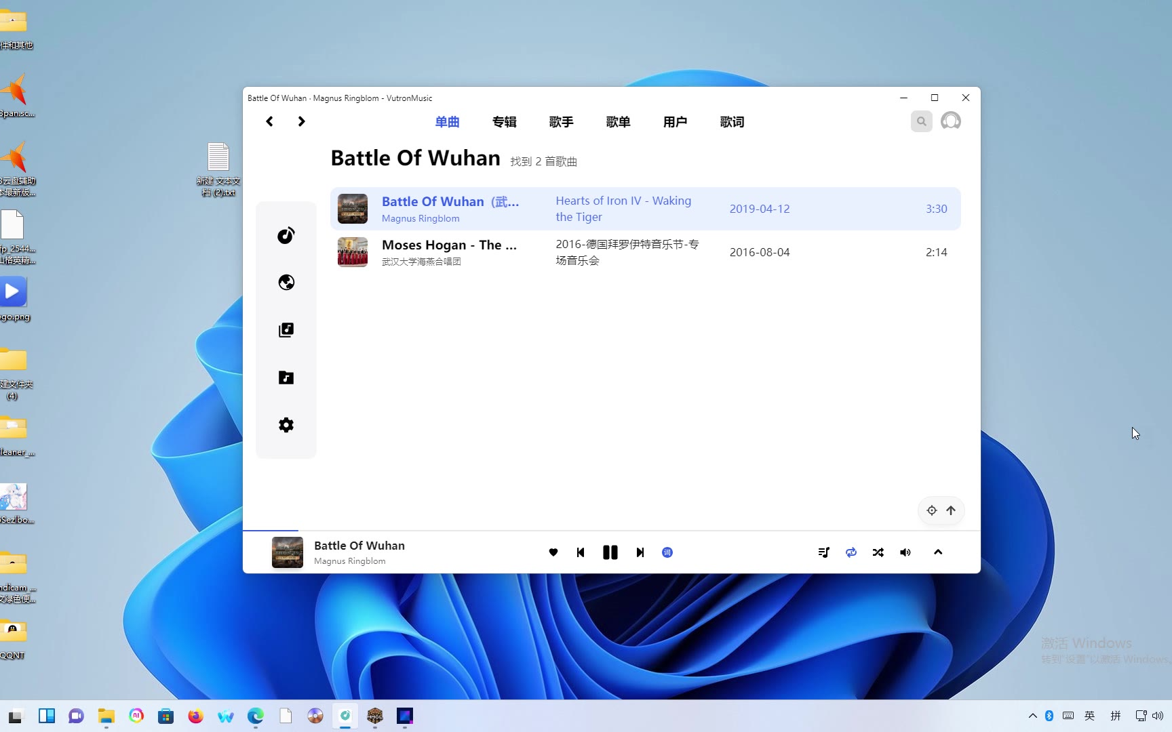1172x732 pixels.
Task: Locate current playing song target icon
Action: coord(932,510)
